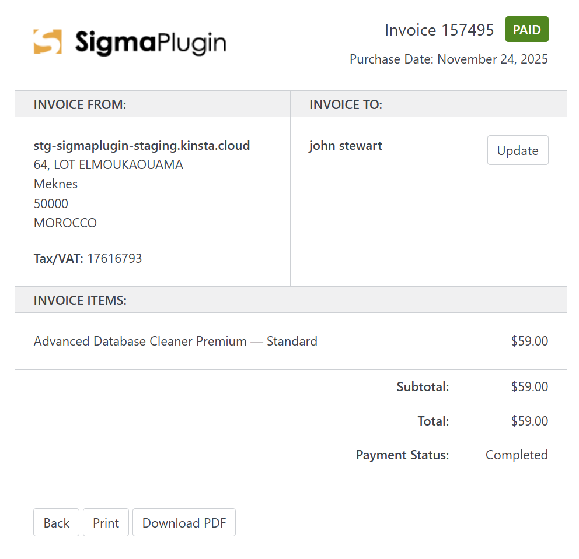Screen dimensions: 579x559
Task: Click the Subtotal amount value
Action: [x=529, y=386]
